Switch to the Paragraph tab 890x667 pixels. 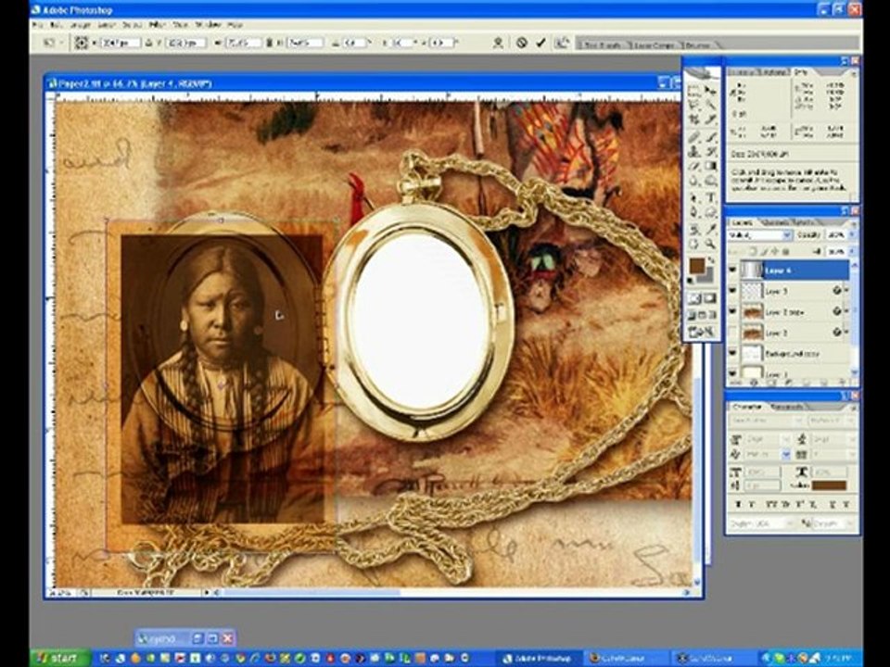tap(788, 406)
